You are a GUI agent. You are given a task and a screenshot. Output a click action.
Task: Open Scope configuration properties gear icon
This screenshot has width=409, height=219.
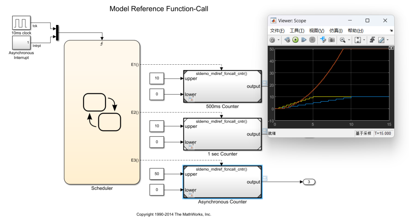point(272,40)
